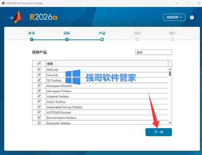The height and width of the screenshot is (155, 202).
Task: Uncheck the AUTOSAR Blockset checkbox
Action: click(x=39, y=112)
